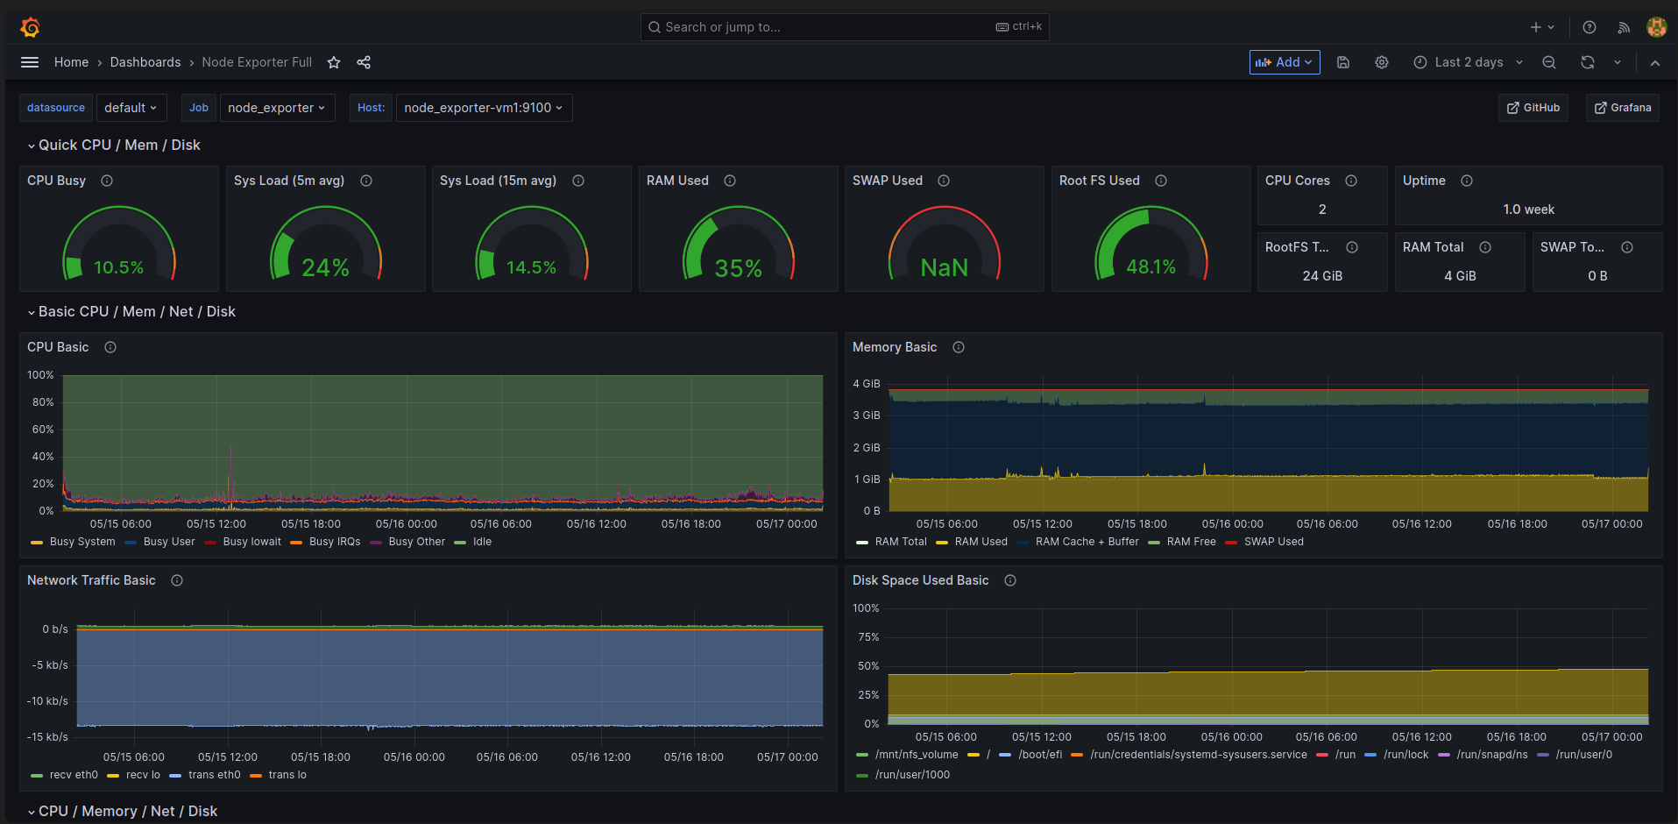Open the hamburger navigation menu
This screenshot has height=824, width=1678.
point(30,62)
